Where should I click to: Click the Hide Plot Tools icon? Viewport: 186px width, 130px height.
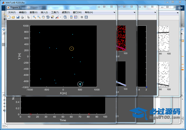82,17
